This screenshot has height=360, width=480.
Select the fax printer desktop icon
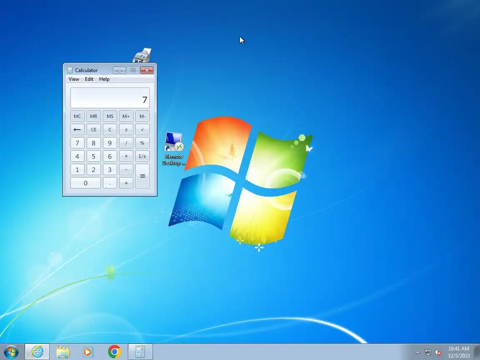pos(142,55)
